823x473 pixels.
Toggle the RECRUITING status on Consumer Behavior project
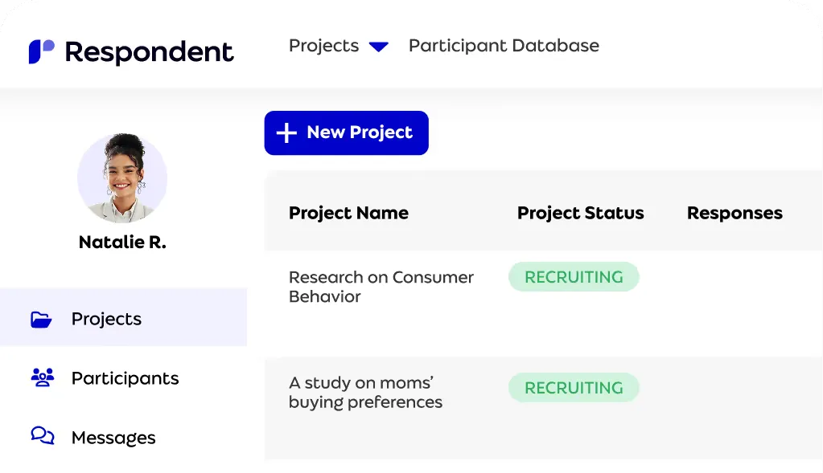(573, 276)
